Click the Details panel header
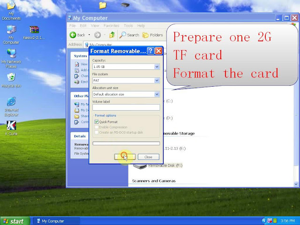Screen dimensions: 300x225 (80, 136)
